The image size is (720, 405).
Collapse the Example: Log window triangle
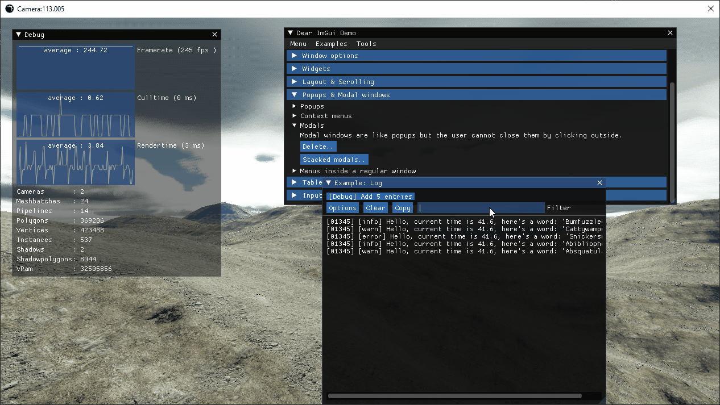(x=328, y=183)
